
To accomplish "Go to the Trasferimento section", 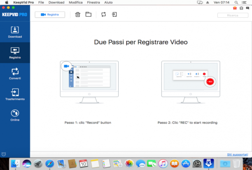I will point(15,94).
